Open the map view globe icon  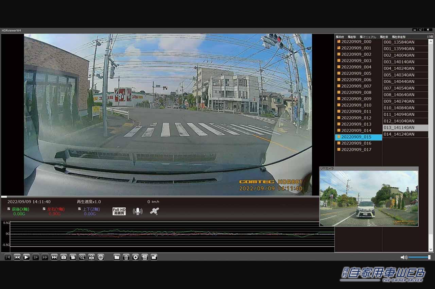(101, 257)
